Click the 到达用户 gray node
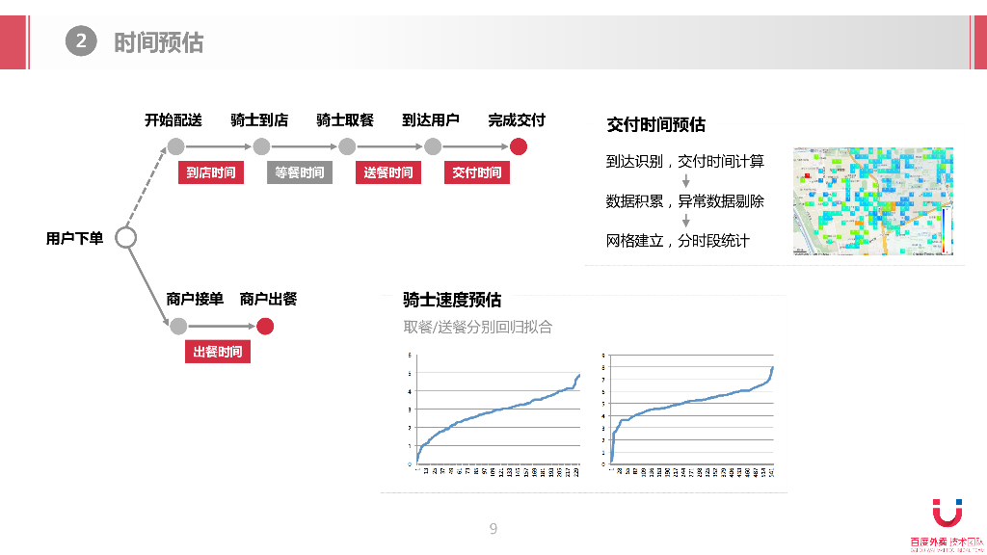The width and height of the screenshot is (987, 555). pyautogui.click(x=431, y=146)
